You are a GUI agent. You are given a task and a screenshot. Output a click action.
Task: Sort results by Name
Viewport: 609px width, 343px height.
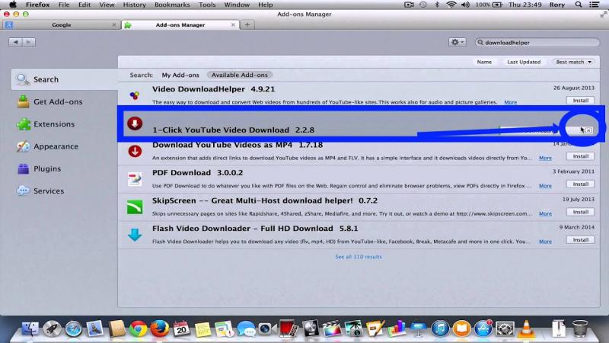[x=484, y=62]
